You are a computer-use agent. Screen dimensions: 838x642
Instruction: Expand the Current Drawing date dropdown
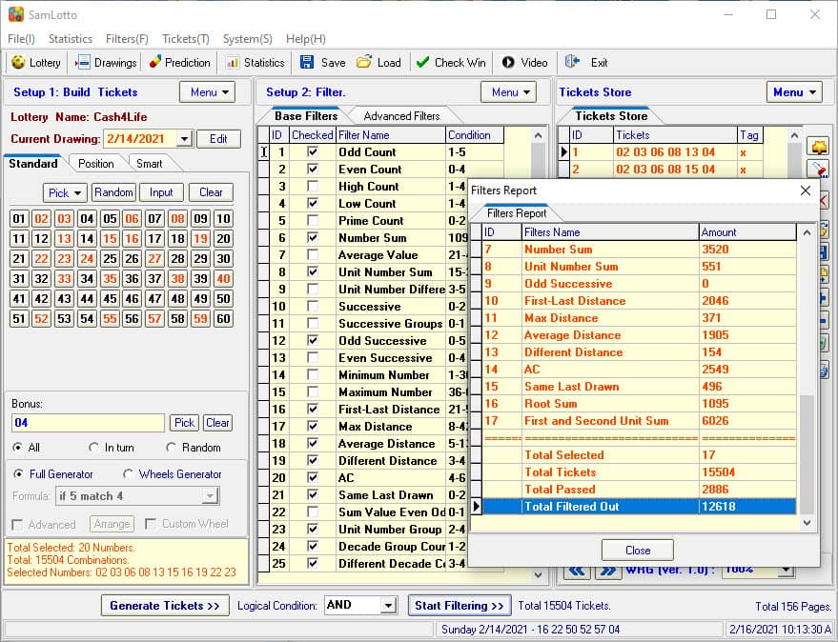click(x=184, y=139)
